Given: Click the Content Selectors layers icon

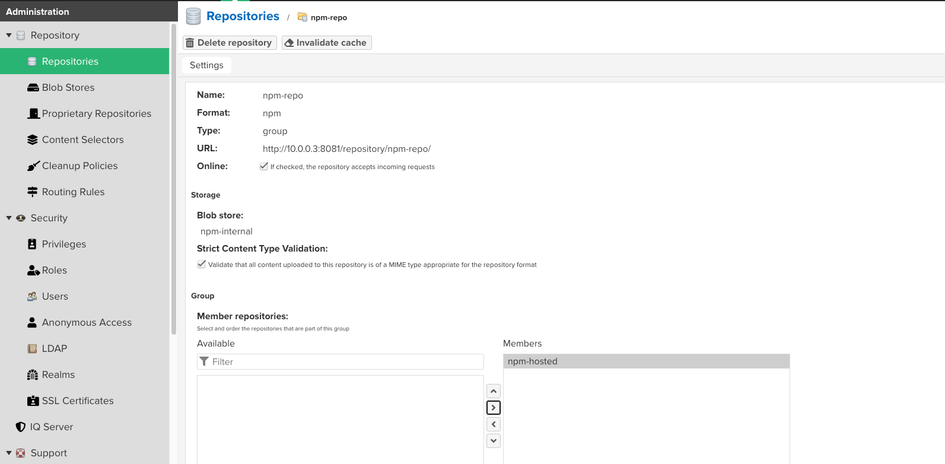Looking at the screenshot, I should [x=33, y=140].
